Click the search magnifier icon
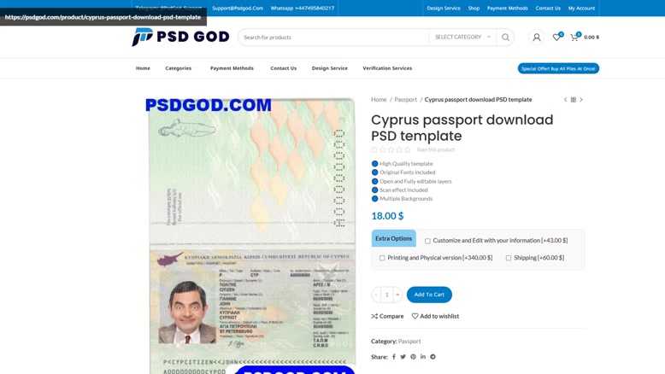 coord(505,38)
